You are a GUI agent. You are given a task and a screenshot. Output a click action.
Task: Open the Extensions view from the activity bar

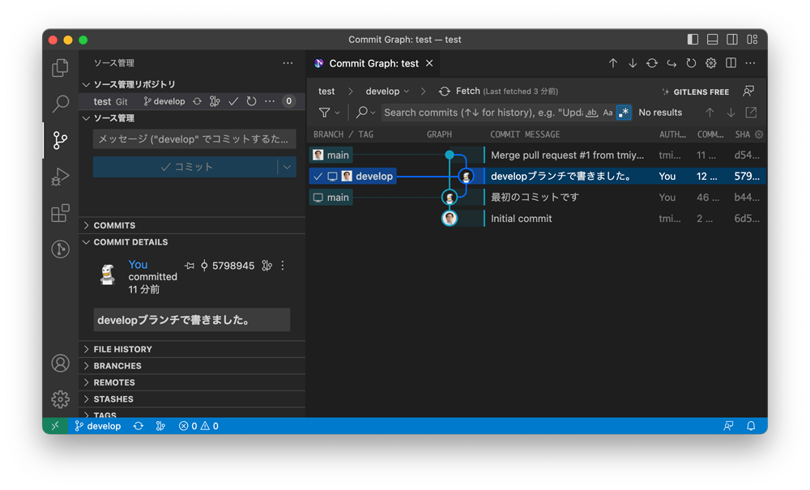click(x=60, y=213)
